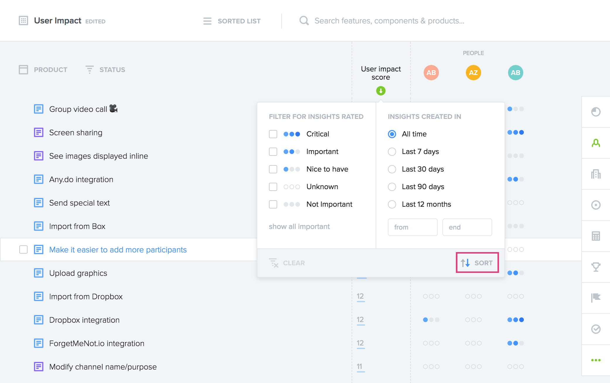This screenshot has width=610, height=383.
Task: Open Send special text feature
Action: click(79, 203)
